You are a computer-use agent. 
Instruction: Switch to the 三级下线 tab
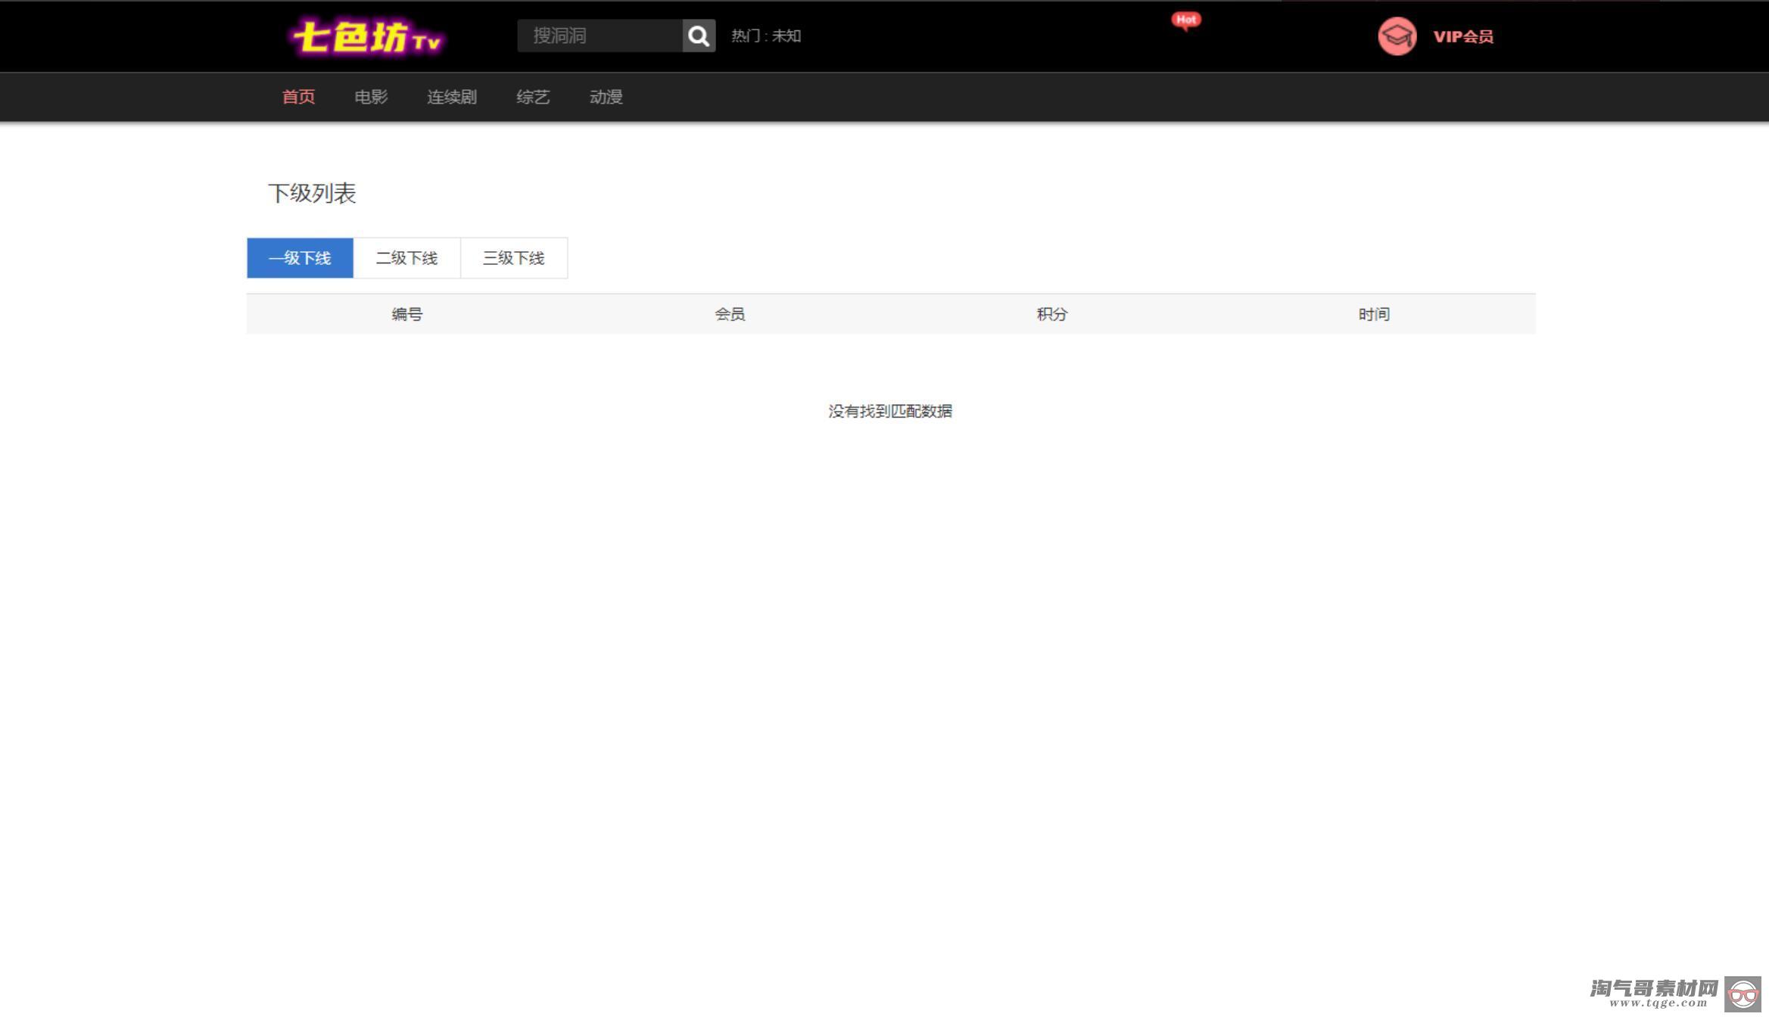[514, 258]
